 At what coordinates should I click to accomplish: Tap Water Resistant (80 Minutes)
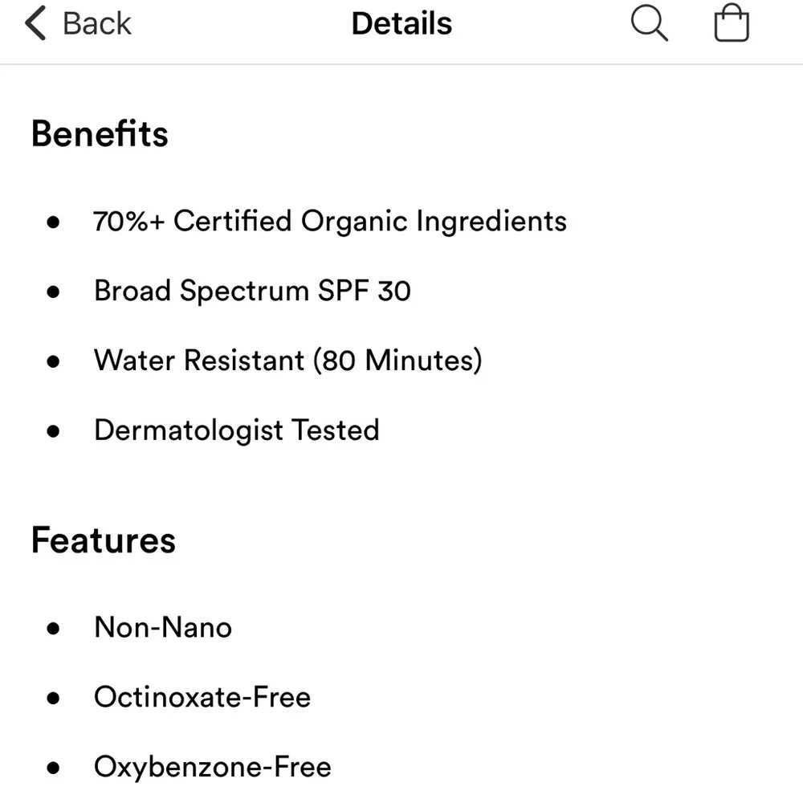[x=288, y=361]
